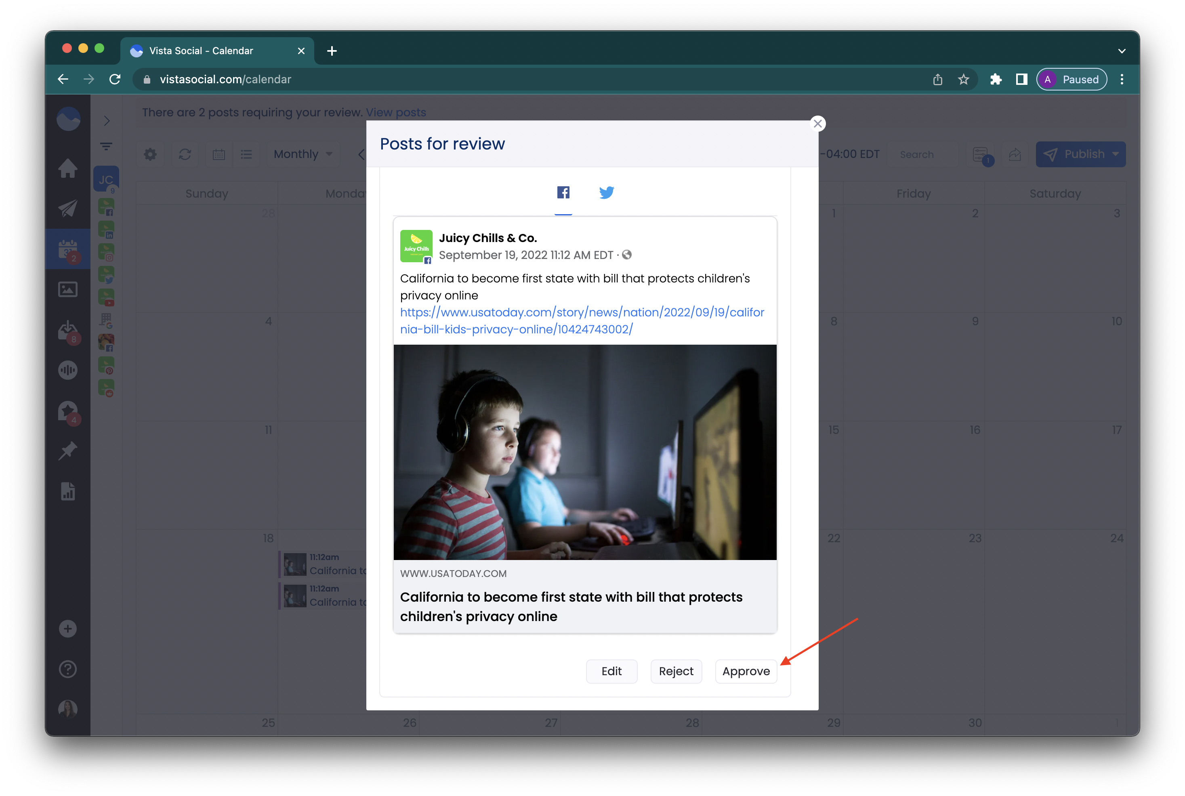Switch to list view icon

(x=246, y=154)
